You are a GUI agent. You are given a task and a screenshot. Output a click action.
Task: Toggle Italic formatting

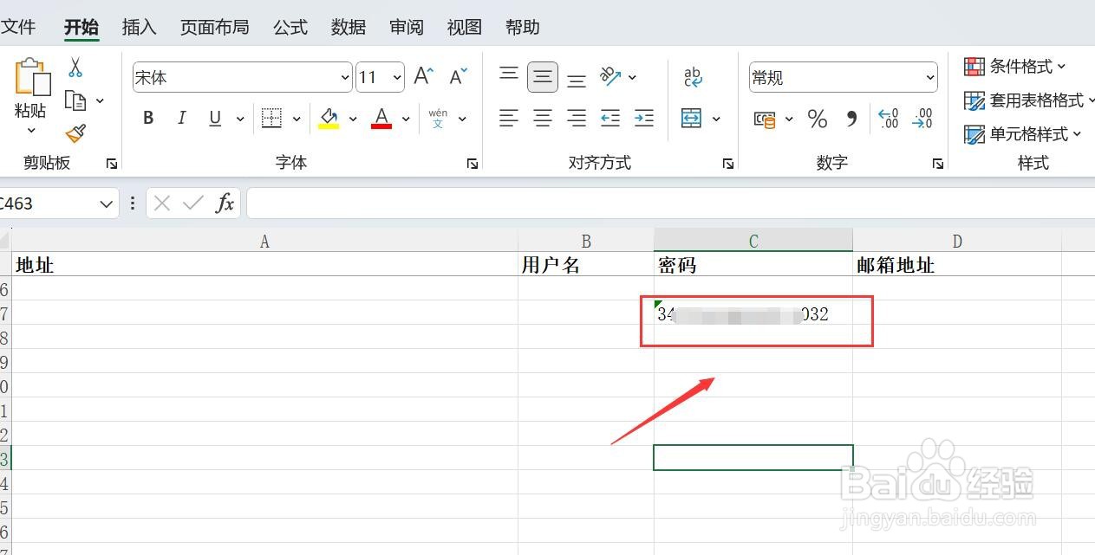pos(181,118)
